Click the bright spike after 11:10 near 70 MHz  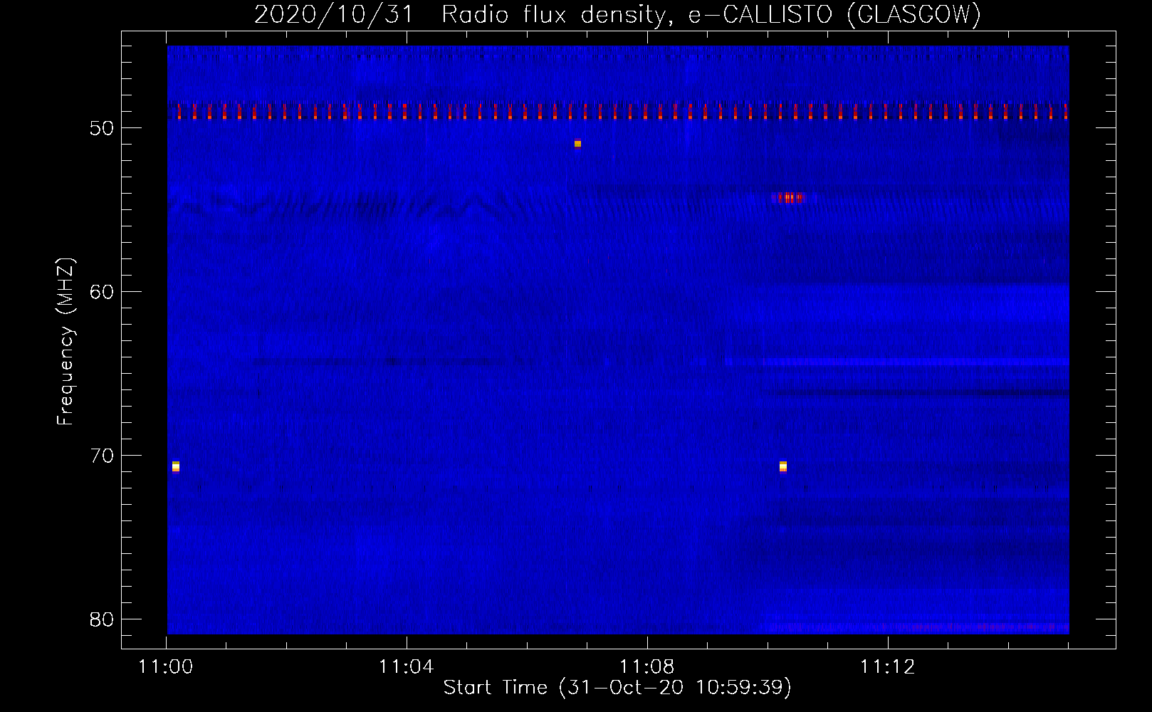coord(783,466)
